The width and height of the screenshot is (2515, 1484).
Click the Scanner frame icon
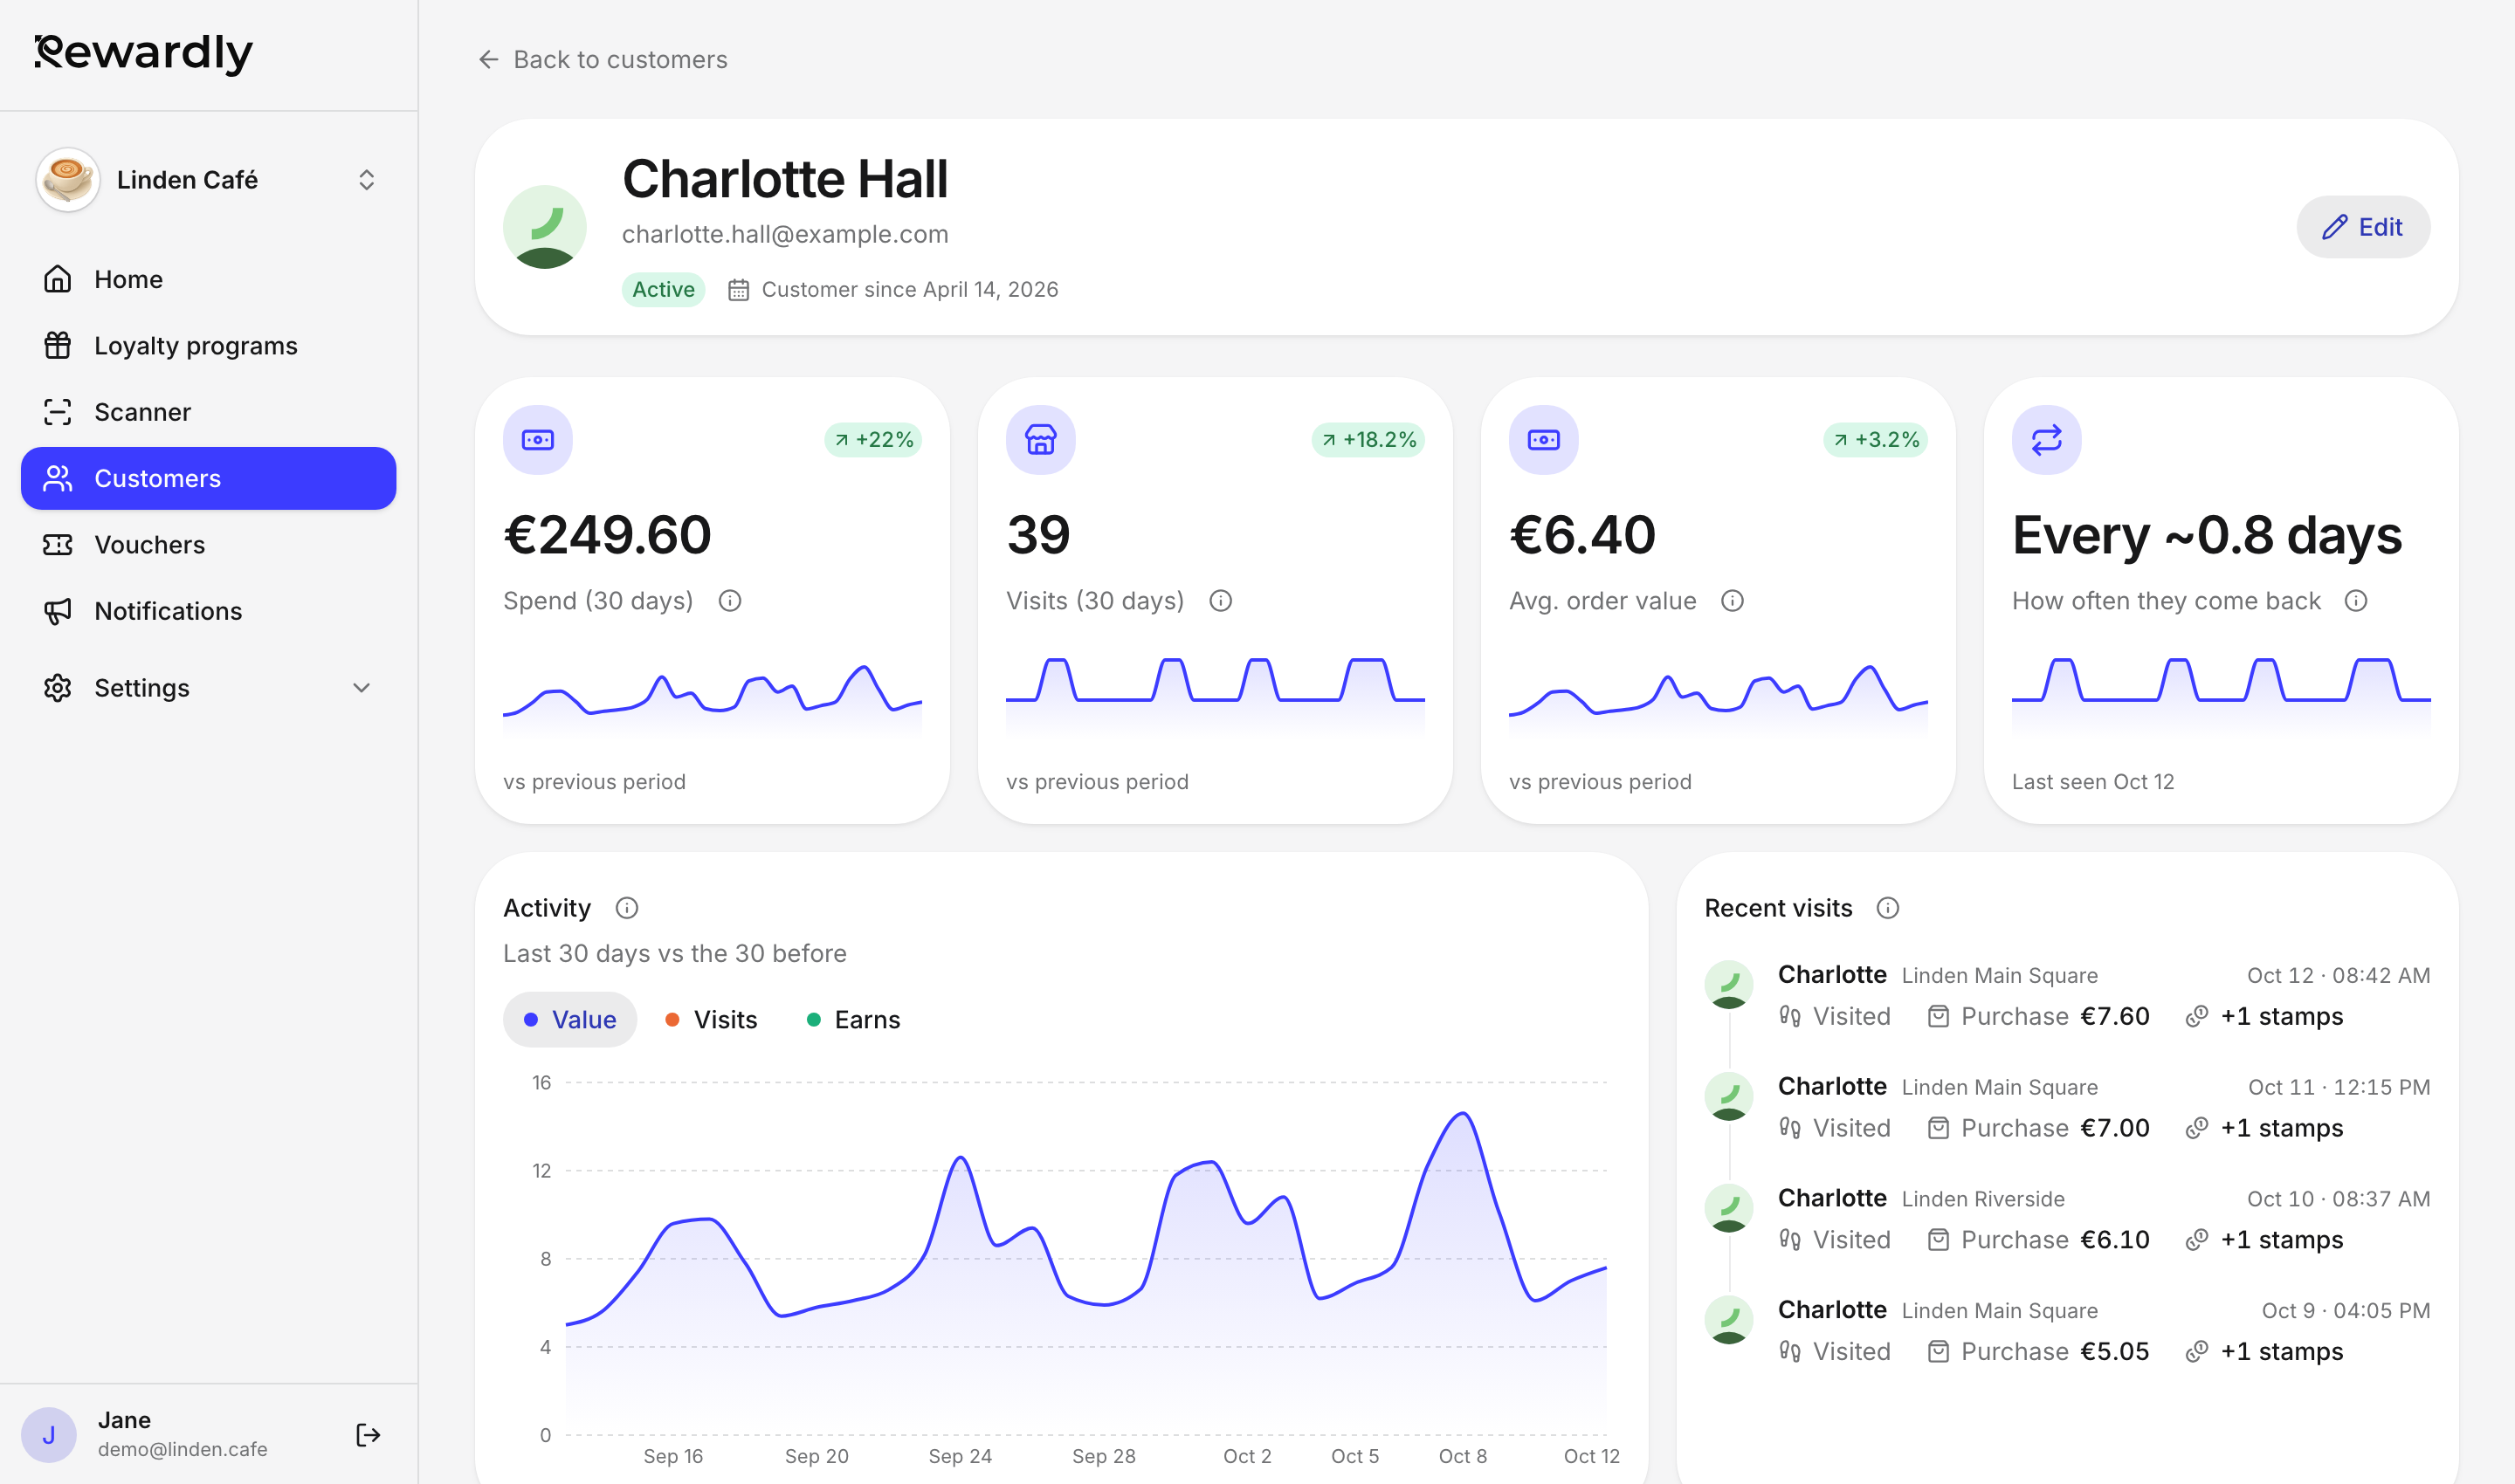click(x=58, y=412)
